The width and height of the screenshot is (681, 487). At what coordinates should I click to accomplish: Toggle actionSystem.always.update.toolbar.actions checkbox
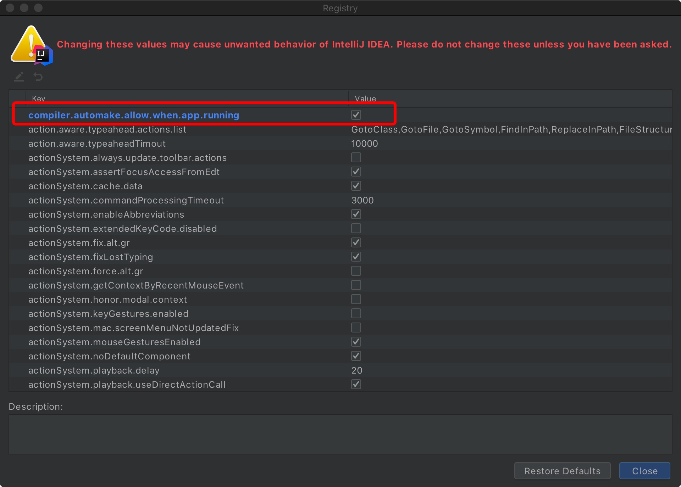point(356,157)
